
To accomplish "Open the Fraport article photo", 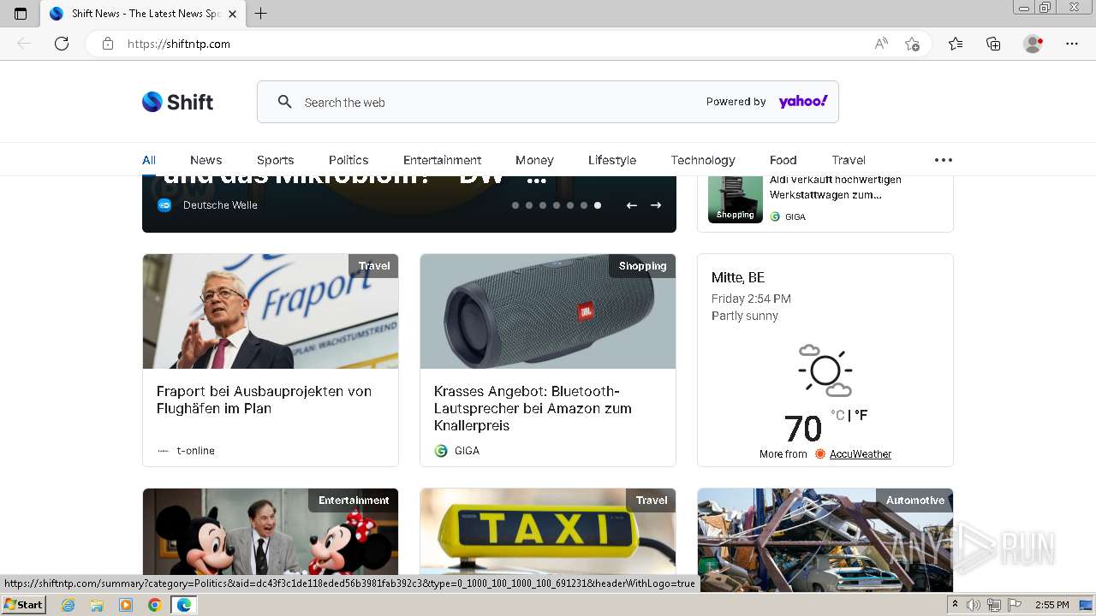I will coord(271,311).
